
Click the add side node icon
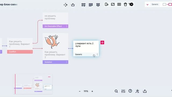coord(106,4)
